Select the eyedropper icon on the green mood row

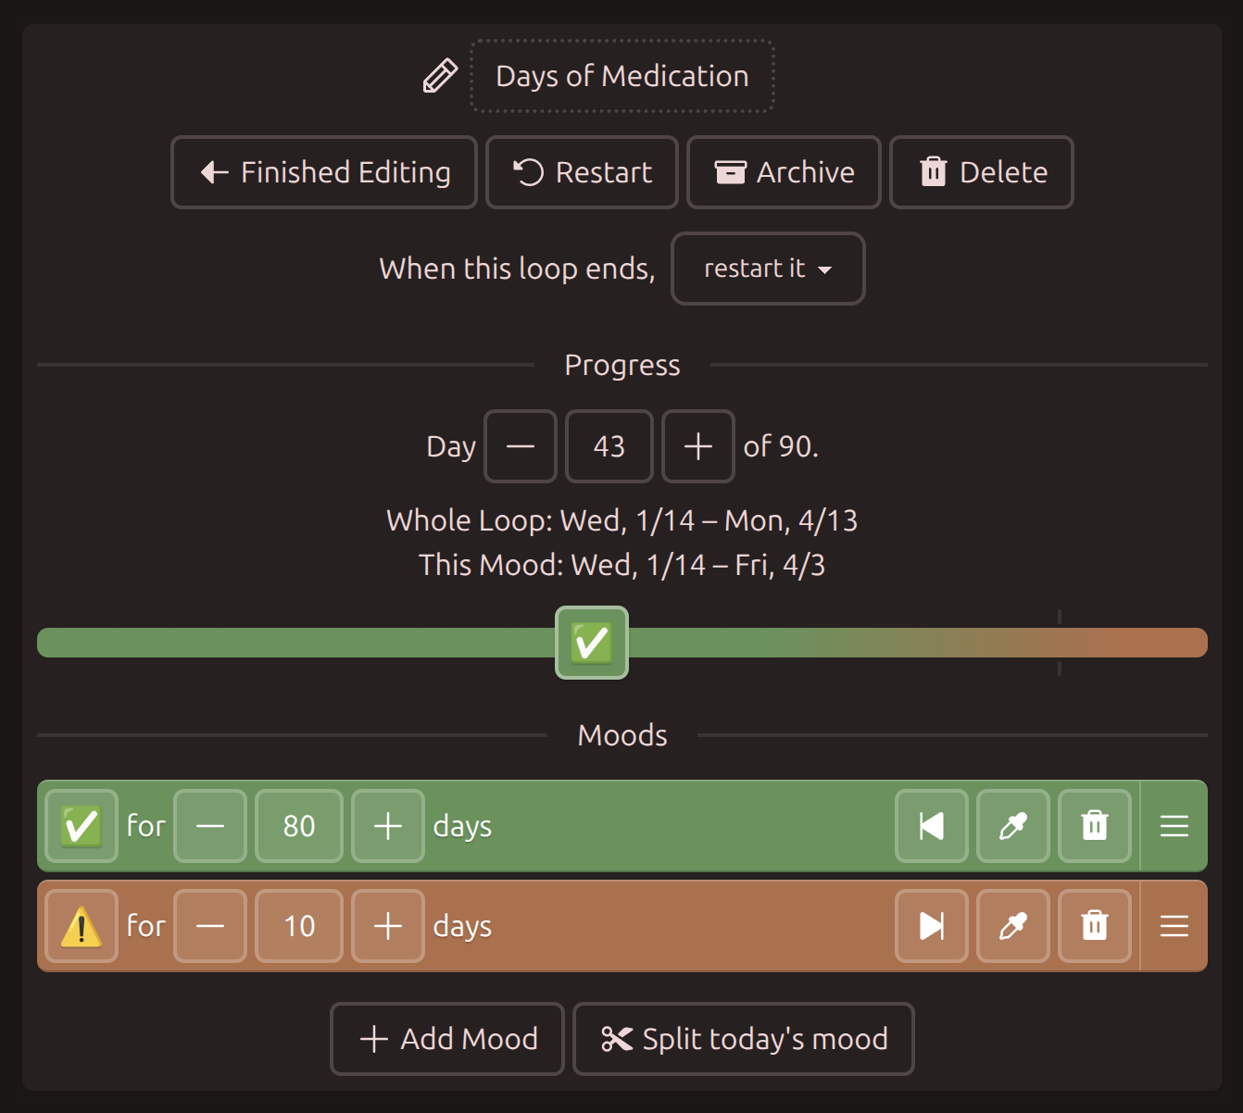(x=1012, y=826)
